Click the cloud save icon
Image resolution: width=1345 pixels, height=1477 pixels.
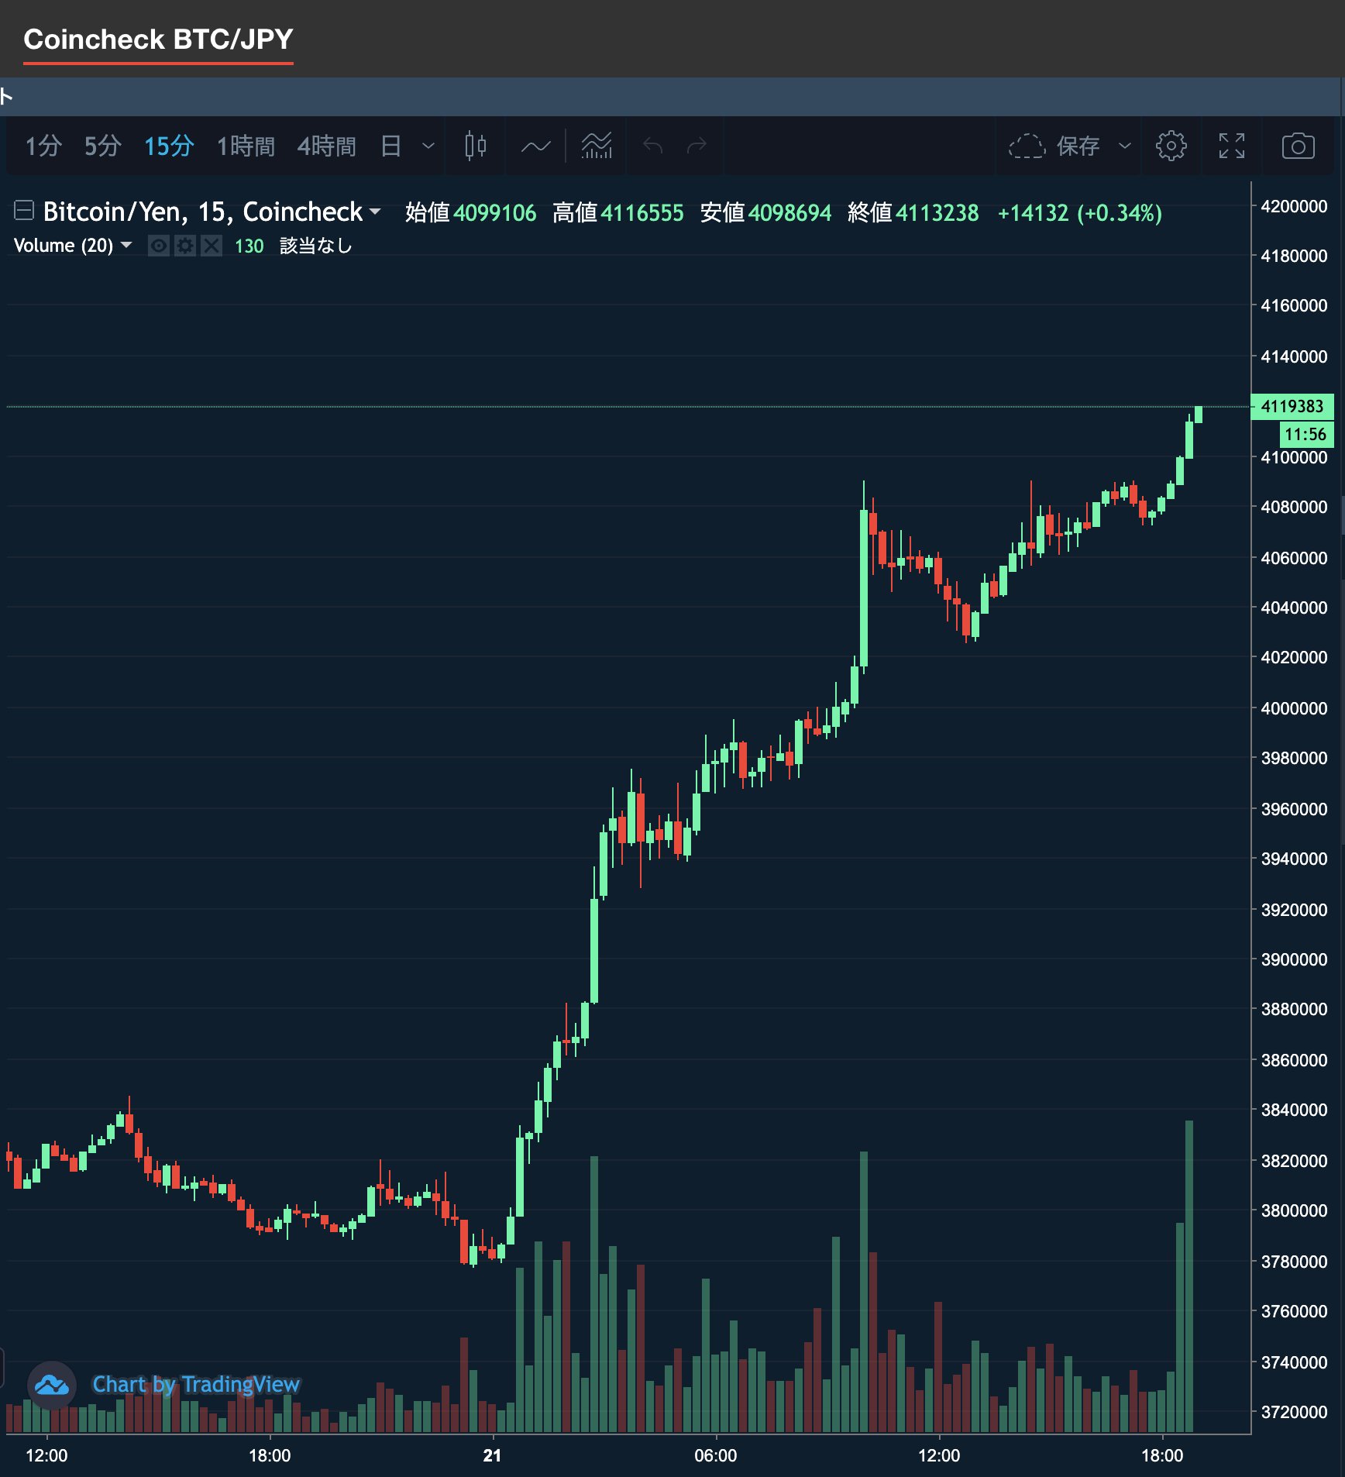(1027, 146)
